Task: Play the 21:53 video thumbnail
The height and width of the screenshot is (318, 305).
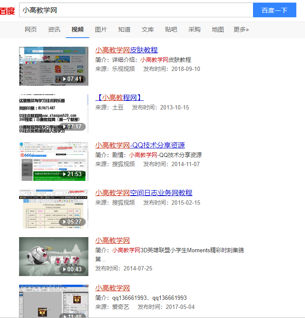Action: tap(54, 161)
